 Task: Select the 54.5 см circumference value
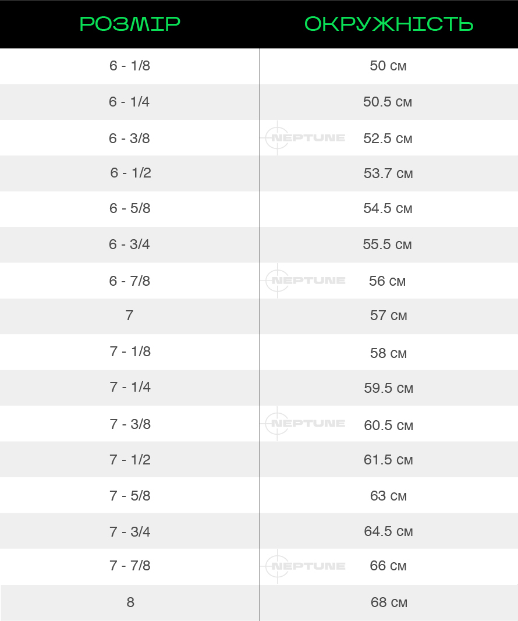(x=388, y=208)
